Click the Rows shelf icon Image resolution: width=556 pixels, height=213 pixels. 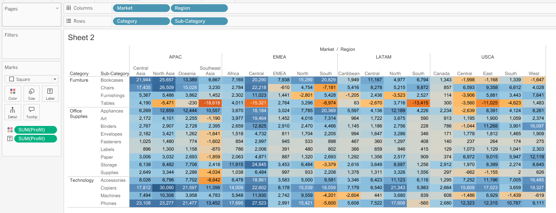(69, 21)
